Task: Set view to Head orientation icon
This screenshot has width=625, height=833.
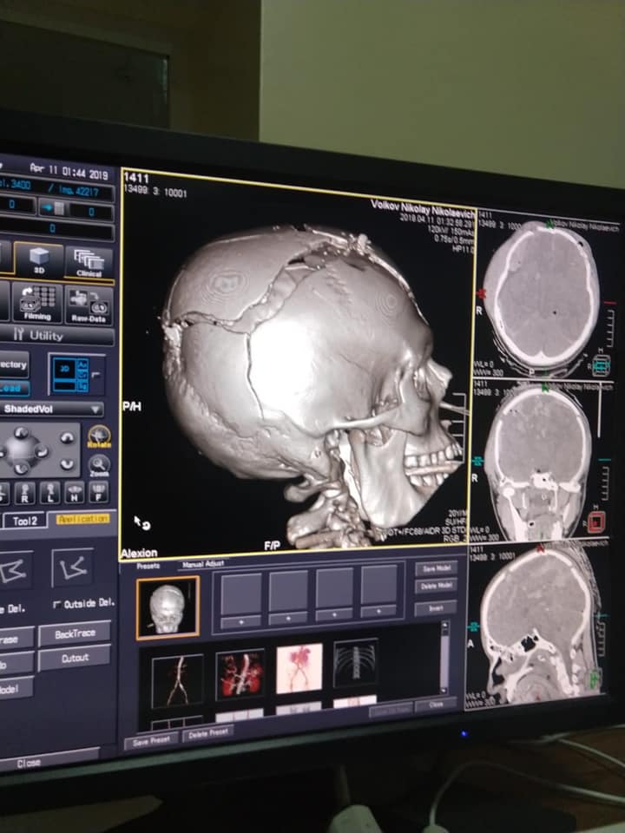Action: click(x=74, y=492)
